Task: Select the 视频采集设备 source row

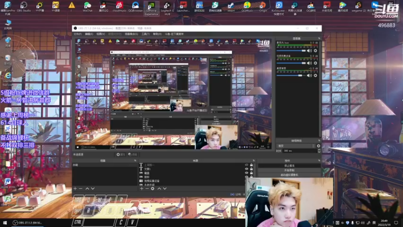Action: (192, 181)
